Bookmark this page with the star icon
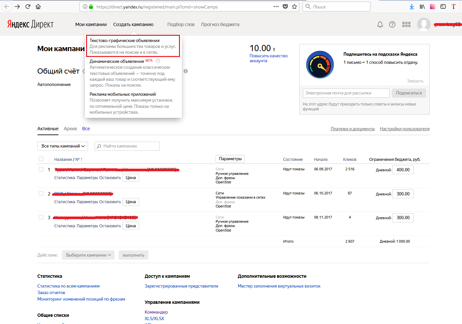Viewport: 462px width, 324px height. [294, 7]
